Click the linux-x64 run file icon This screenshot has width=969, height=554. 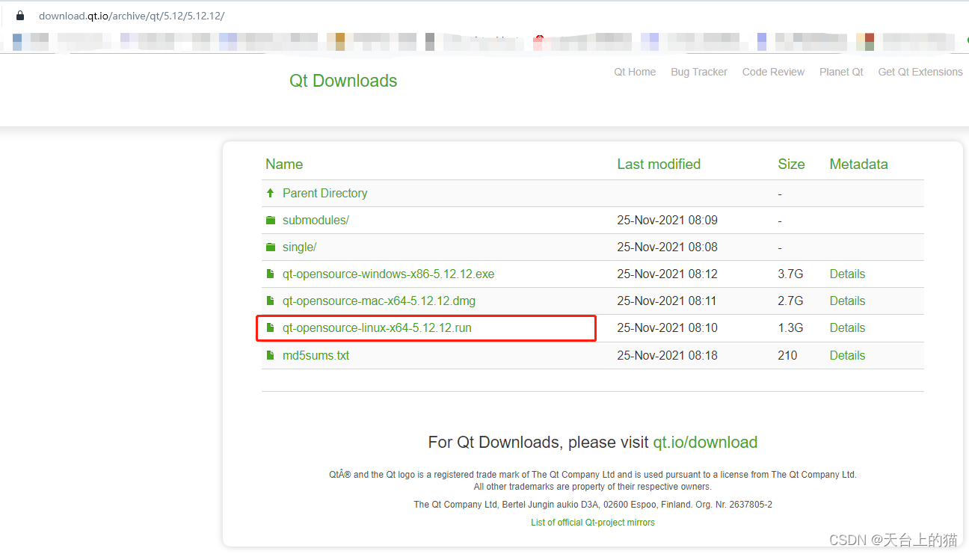[x=270, y=327]
